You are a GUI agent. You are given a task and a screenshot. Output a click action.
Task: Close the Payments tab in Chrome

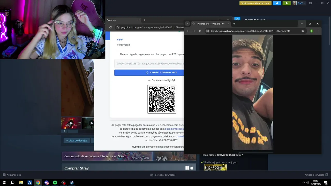138,20
